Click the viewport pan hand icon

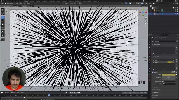coord(146,21)
